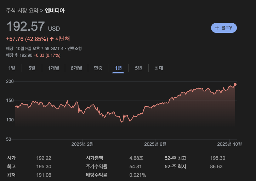Image resolution: width=256 pixels, height=181 pixels.
Task: Click the 엔비디아 stock name heading
Action: point(55,11)
